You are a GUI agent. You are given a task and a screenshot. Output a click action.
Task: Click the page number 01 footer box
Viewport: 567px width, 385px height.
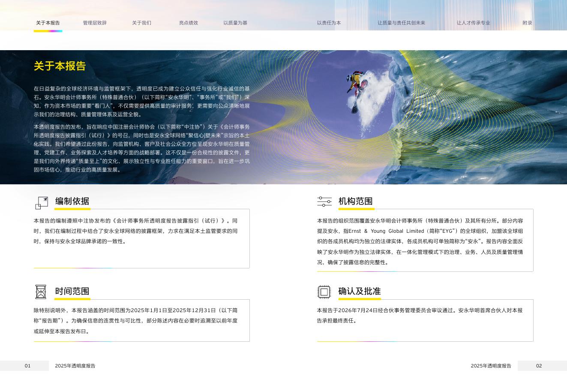click(24, 366)
